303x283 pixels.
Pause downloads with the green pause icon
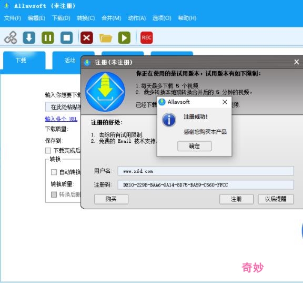click(48, 37)
